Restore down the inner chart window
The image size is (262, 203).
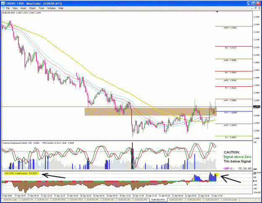pyautogui.click(x=255, y=8)
